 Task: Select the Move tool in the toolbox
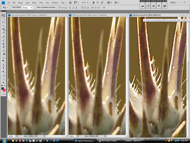[4, 16]
